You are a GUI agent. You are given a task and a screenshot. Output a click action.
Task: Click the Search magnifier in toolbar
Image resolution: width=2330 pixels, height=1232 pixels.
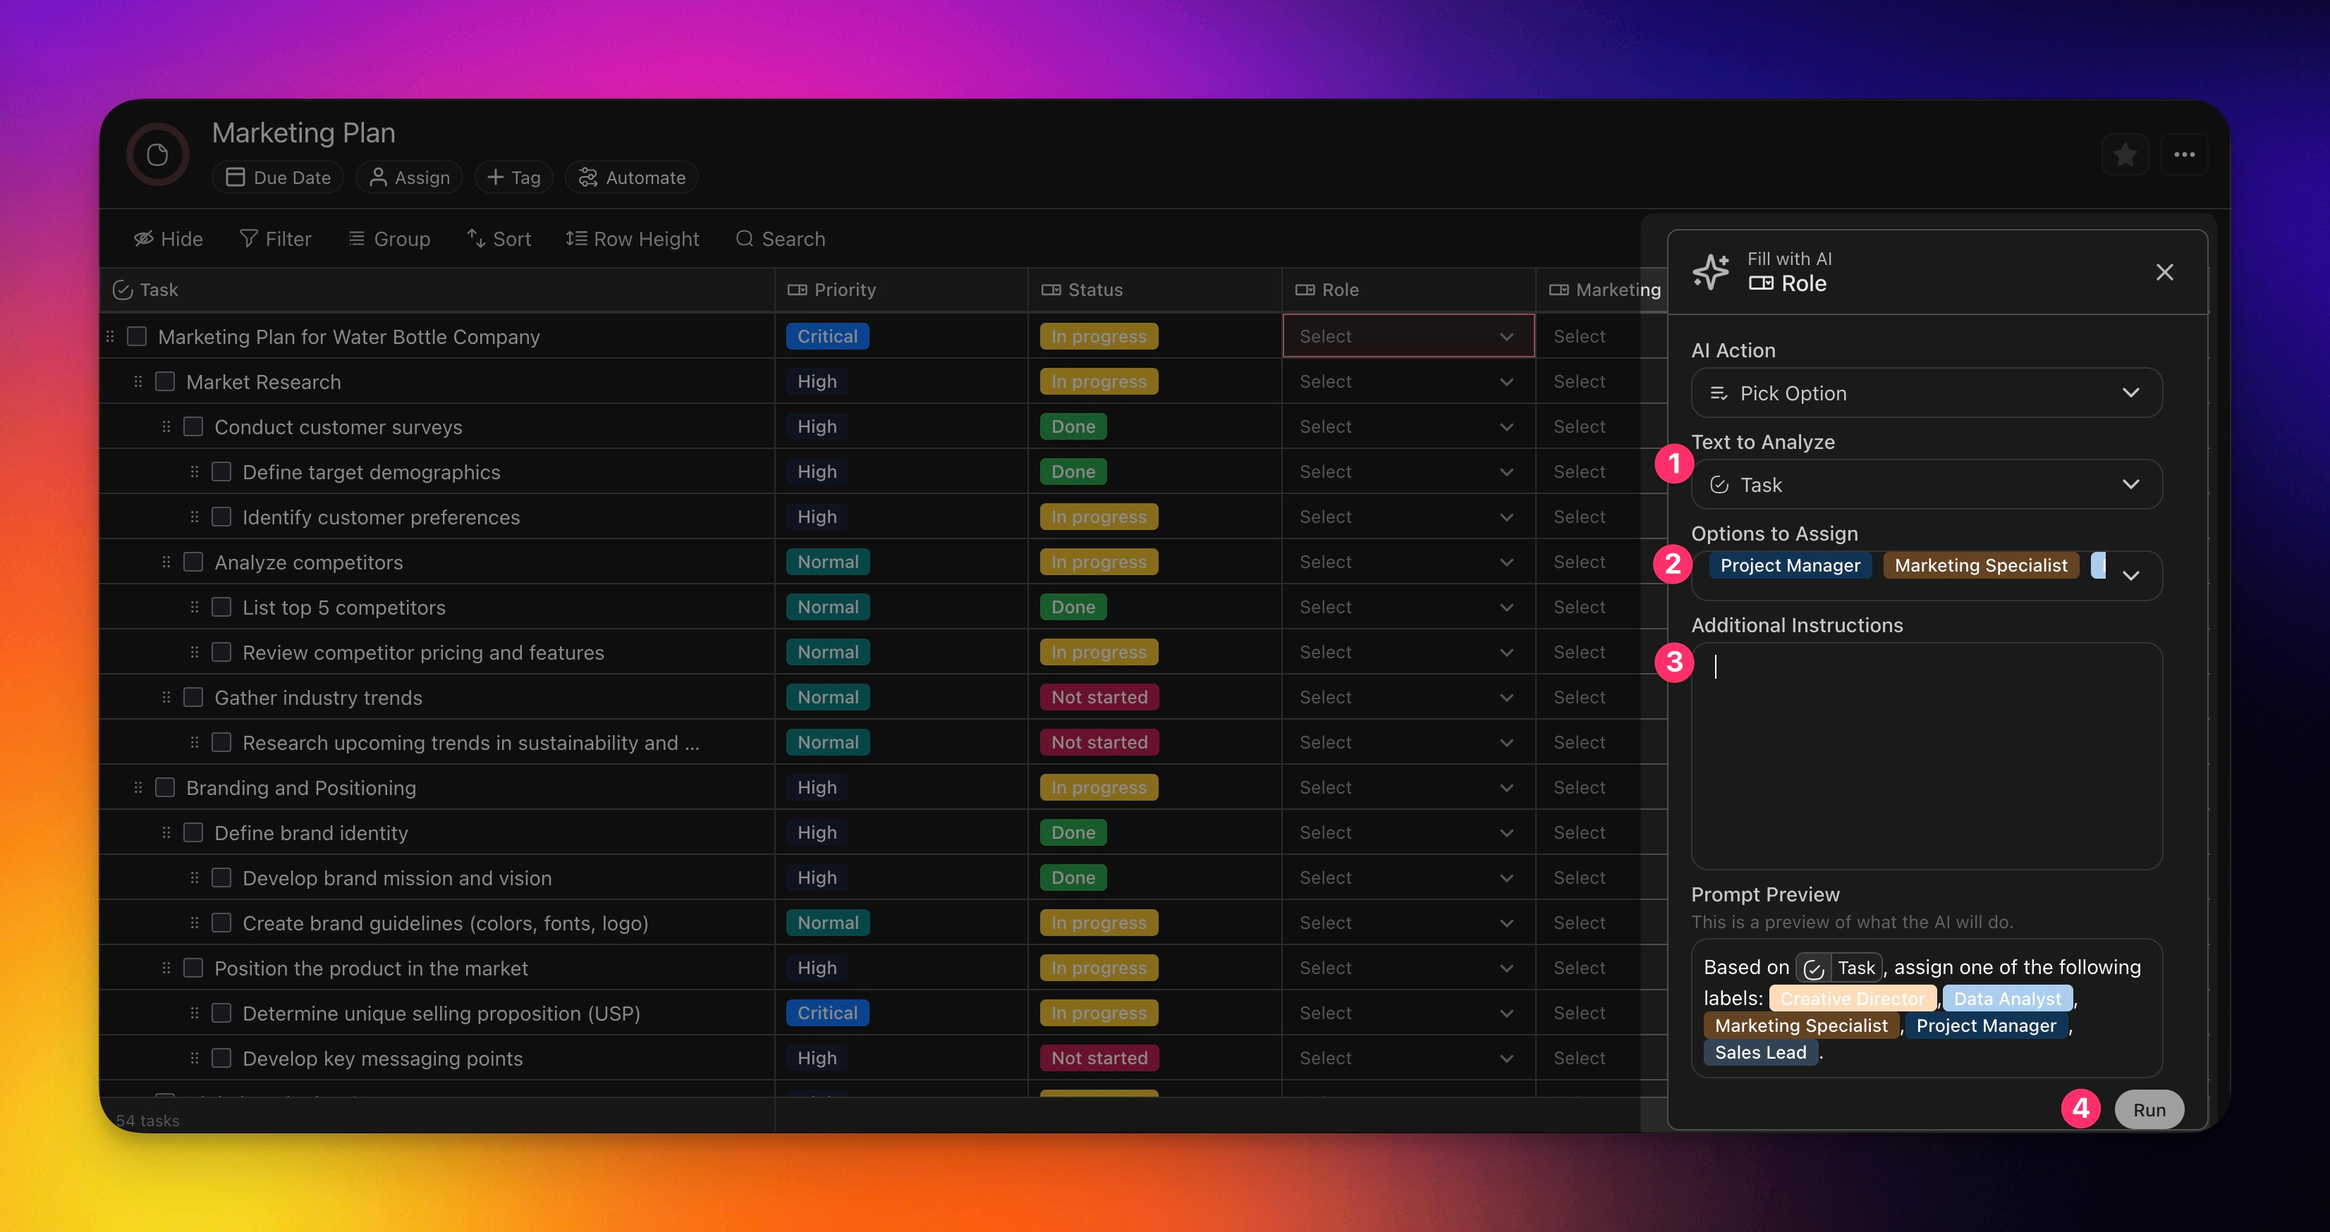(x=745, y=239)
